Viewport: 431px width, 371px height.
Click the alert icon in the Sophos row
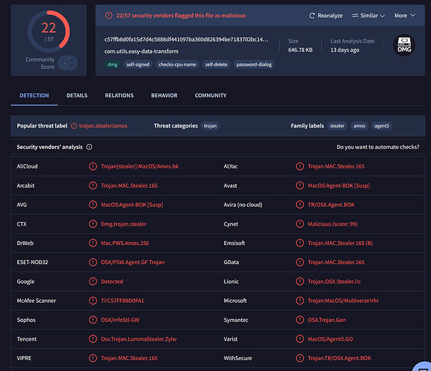tap(93, 320)
